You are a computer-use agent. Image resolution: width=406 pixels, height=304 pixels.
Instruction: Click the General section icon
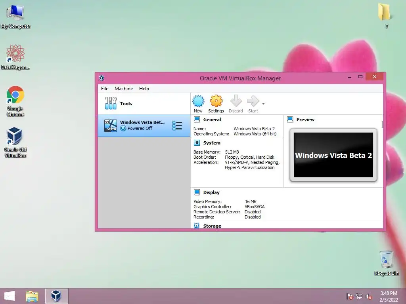coord(197,120)
